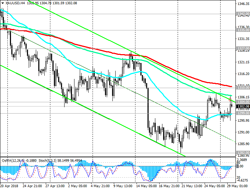Select the 1335.00 price level label
This screenshot has width=250, height=190.
point(242,30)
